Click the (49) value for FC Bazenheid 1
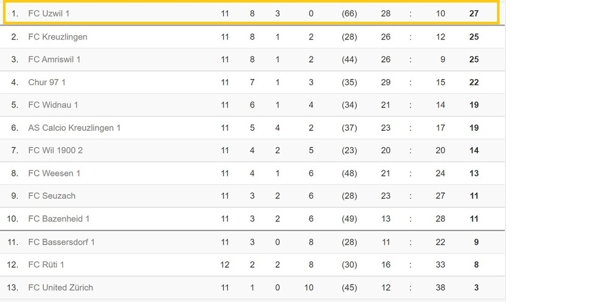608x304 pixels. (x=350, y=219)
